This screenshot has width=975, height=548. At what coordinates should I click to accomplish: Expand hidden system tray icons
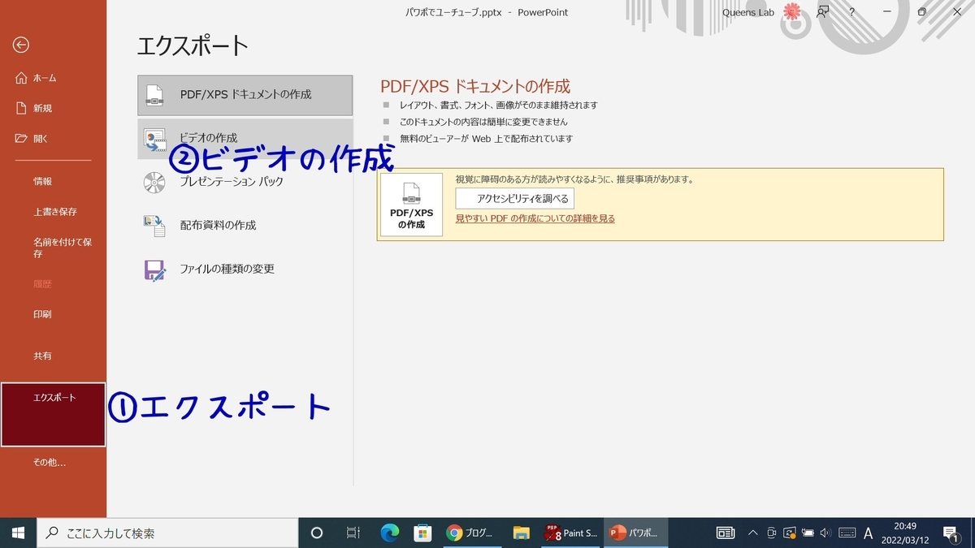[x=754, y=533]
